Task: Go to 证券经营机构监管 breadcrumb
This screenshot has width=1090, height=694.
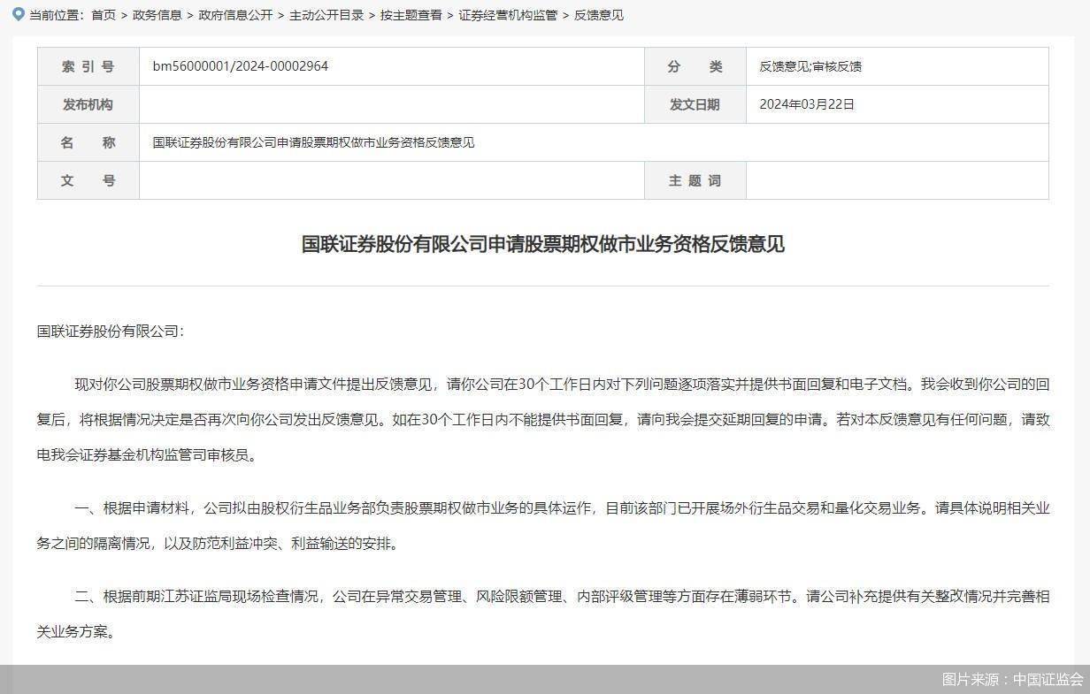Action: tap(508, 15)
